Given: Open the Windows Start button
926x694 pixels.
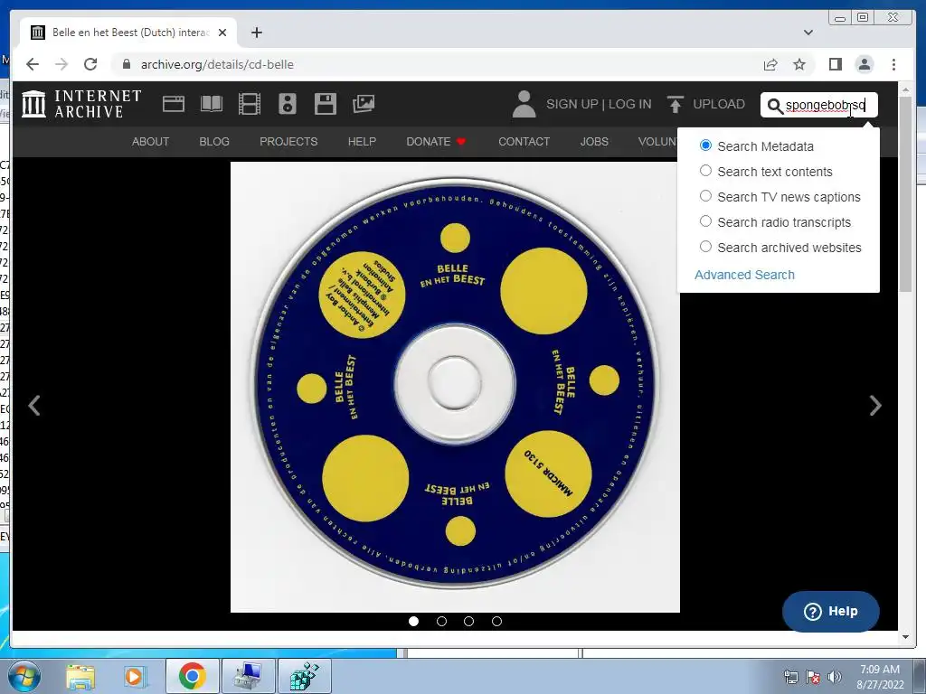Looking at the screenshot, I should pyautogui.click(x=23, y=676).
